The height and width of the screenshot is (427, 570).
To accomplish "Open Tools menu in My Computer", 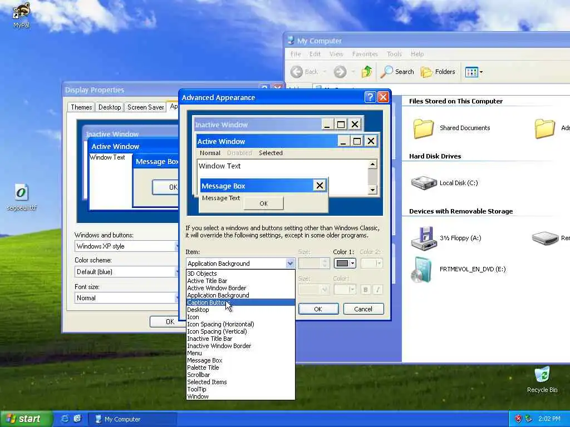I will pyautogui.click(x=395, y=54).
